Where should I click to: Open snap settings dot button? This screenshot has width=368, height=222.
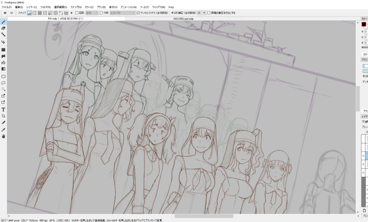(71, 13)
